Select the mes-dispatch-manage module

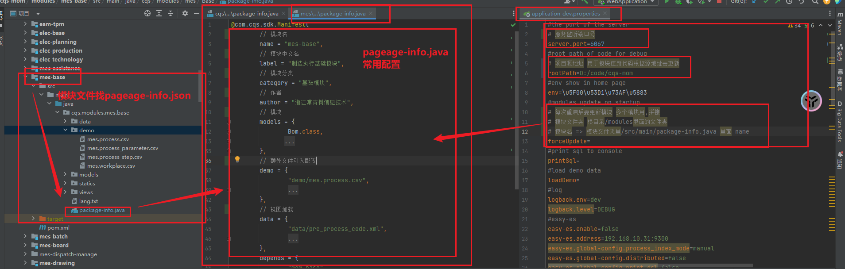pyautogui.click(x=68, y=254)
